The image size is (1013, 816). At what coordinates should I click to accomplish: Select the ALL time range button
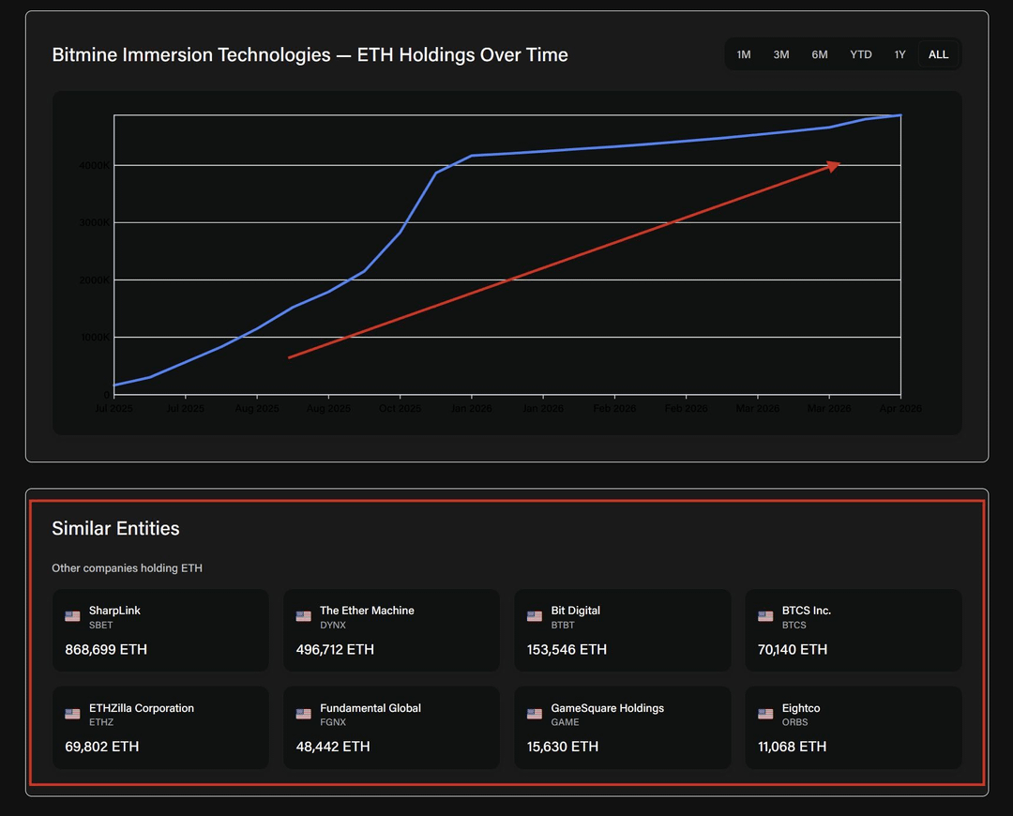pyautogui.click(x=939, y=54)
